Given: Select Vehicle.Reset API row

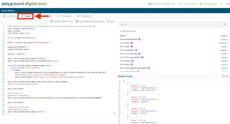Looking at the screenshot, I should point(173,61).
